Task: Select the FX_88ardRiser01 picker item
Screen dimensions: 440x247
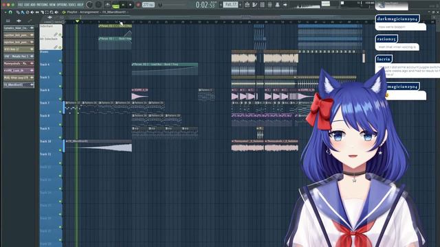Action: [19, 84]
